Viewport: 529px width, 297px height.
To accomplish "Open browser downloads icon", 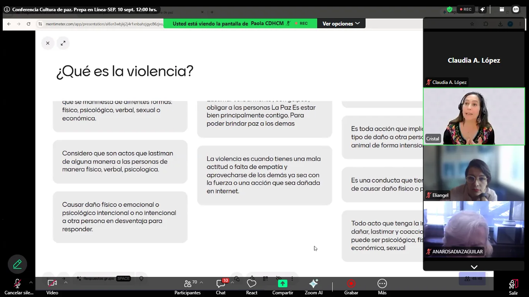I will pos(500,24).
